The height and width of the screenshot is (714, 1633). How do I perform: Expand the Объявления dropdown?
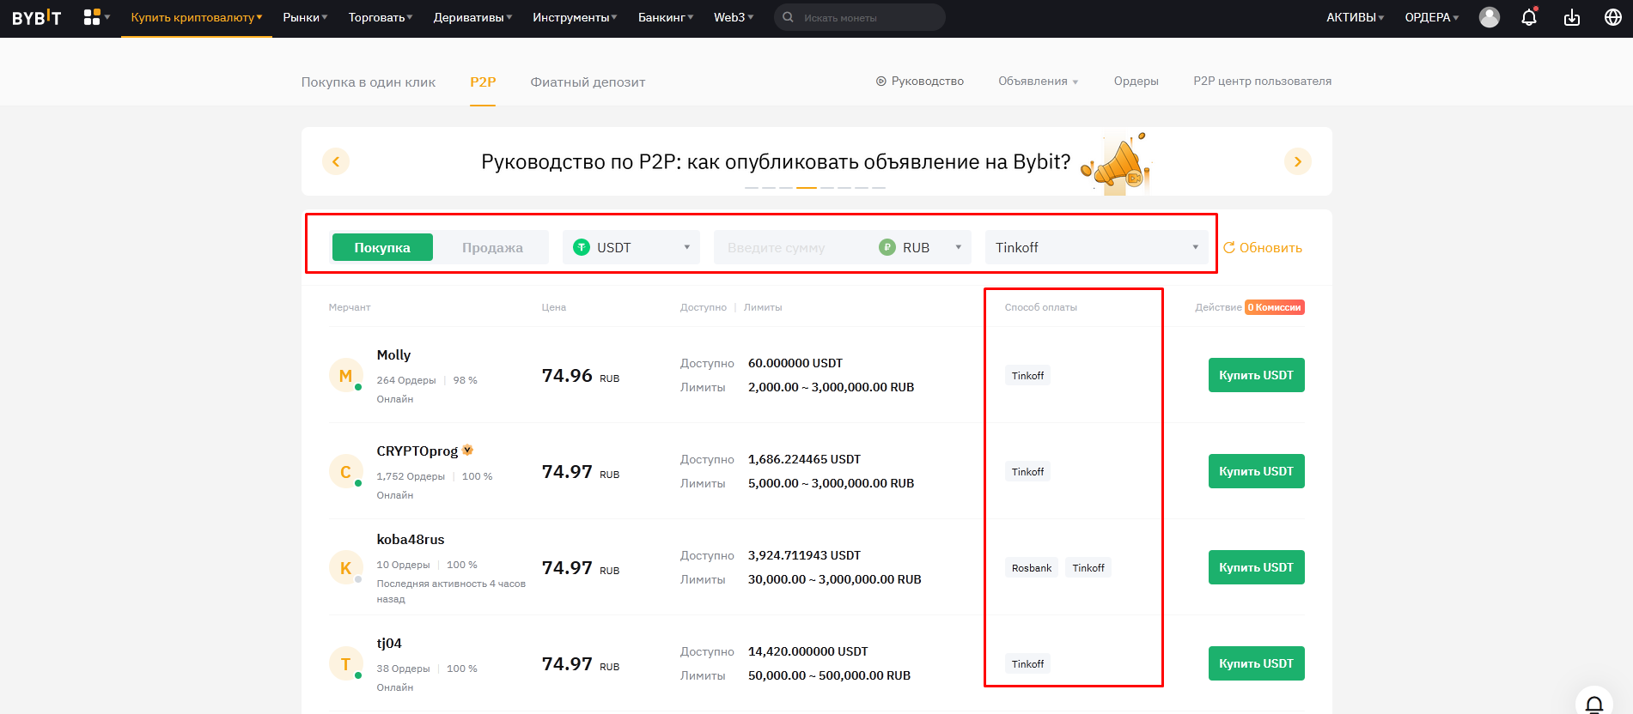(x=1038, y=82)
